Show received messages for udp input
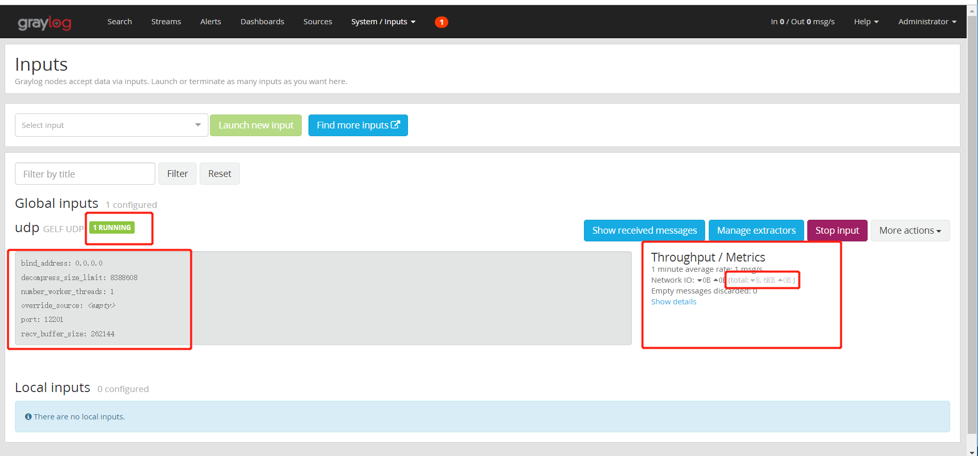This screenshot has height=456, width=978. tap(644, 231)
